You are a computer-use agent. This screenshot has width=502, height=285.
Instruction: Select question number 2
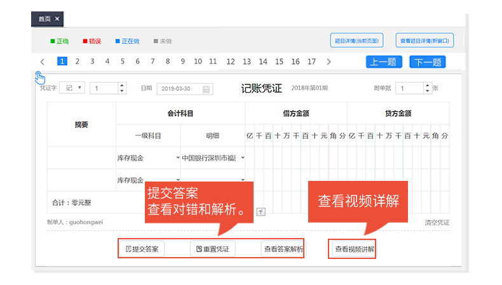(x=77, y=61)
